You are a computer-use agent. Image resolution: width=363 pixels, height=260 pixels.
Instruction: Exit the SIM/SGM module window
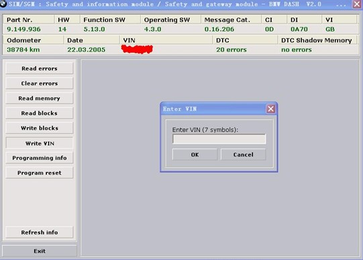pyautogui.click(x=40, y=251)
